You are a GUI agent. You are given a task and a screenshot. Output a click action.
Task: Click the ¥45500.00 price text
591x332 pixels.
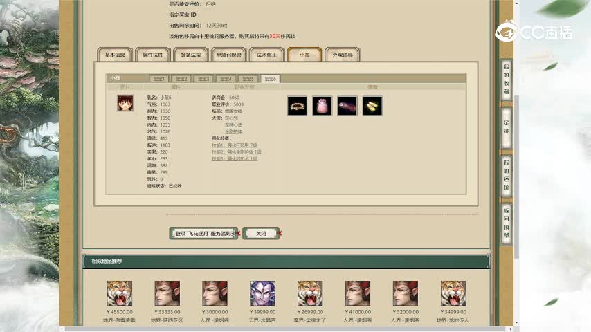120,312
